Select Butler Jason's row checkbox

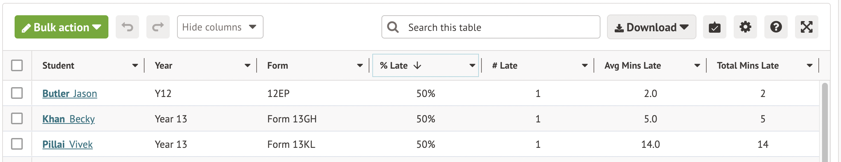click(x=17, y=93)
